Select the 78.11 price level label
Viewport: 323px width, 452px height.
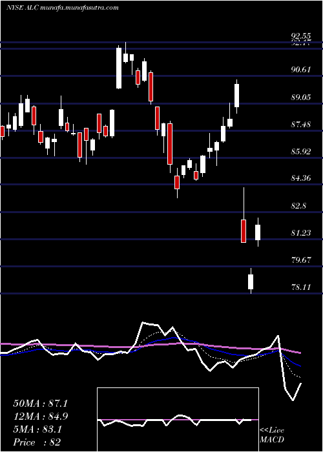301,287
